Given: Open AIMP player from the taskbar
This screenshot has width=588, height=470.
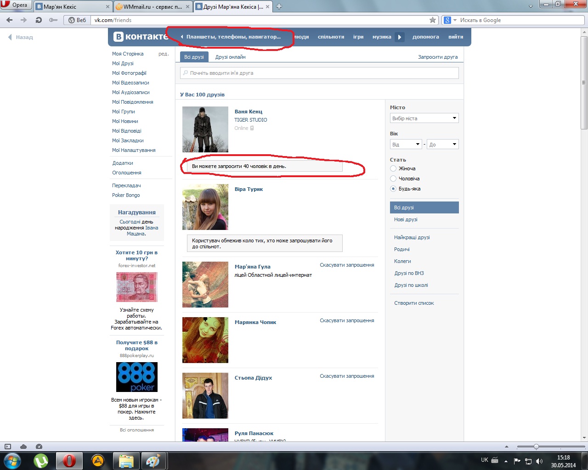Looking at the screenshot, I should (98, 460).
